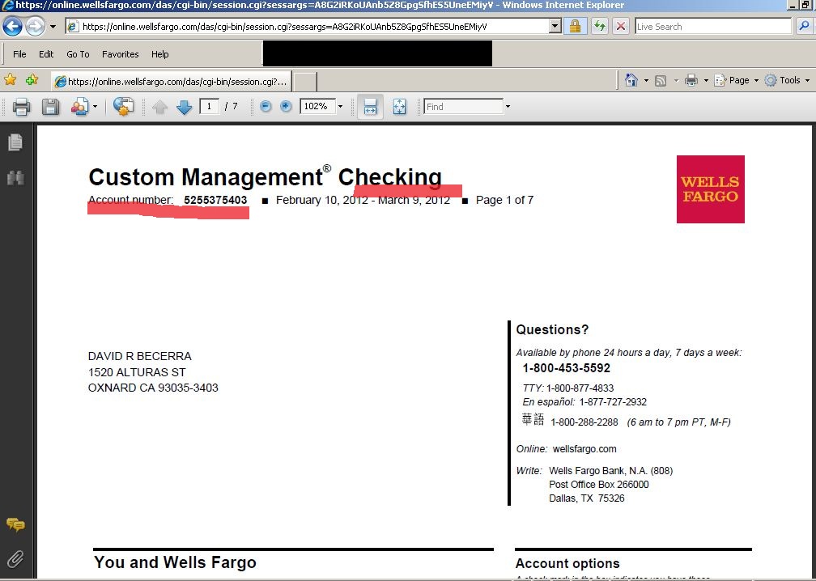Expand the zoom percentage dropdown arrow

[x=340, y=107]
